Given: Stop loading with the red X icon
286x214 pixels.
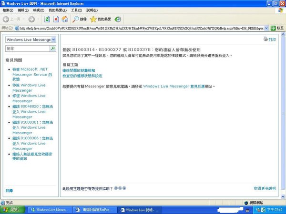Looking at the screenshot, I should 56,19.
